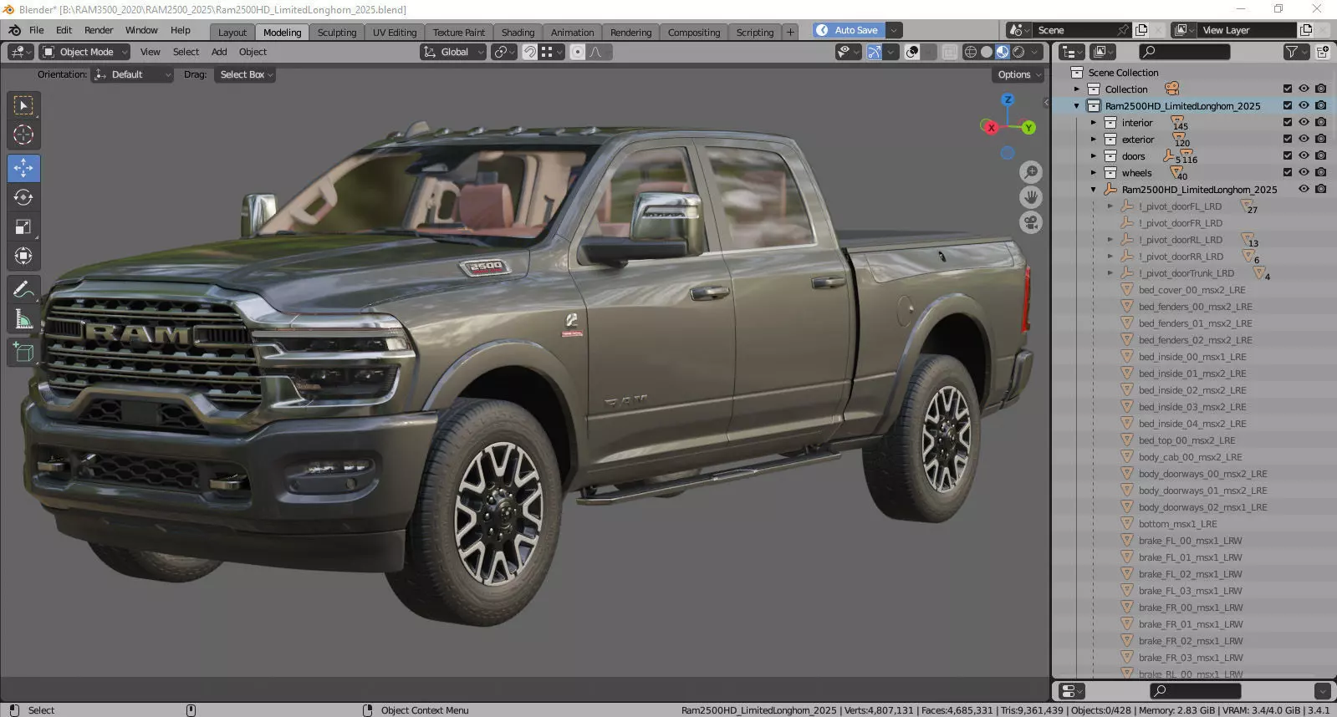Click the red X axis on navigation gizmo
This screenshot has width=1337, height=717.
tap(991, 128)
